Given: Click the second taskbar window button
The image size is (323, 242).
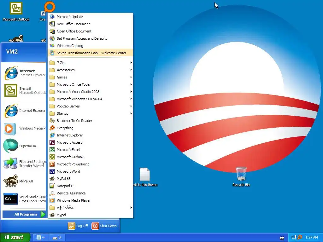Looking at the screenshot, I should tap(57, 238).
